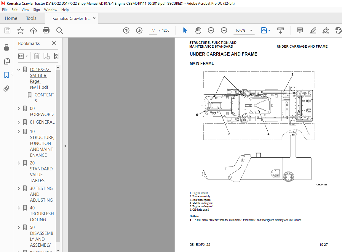The image size is (342, 252).
Task: Expand the 30 TESTING AND ADJUSTING bookmark
Action: point(19,188)
